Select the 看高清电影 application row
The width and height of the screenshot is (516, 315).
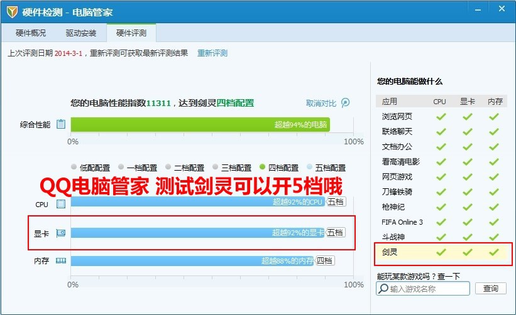(441, 162)
